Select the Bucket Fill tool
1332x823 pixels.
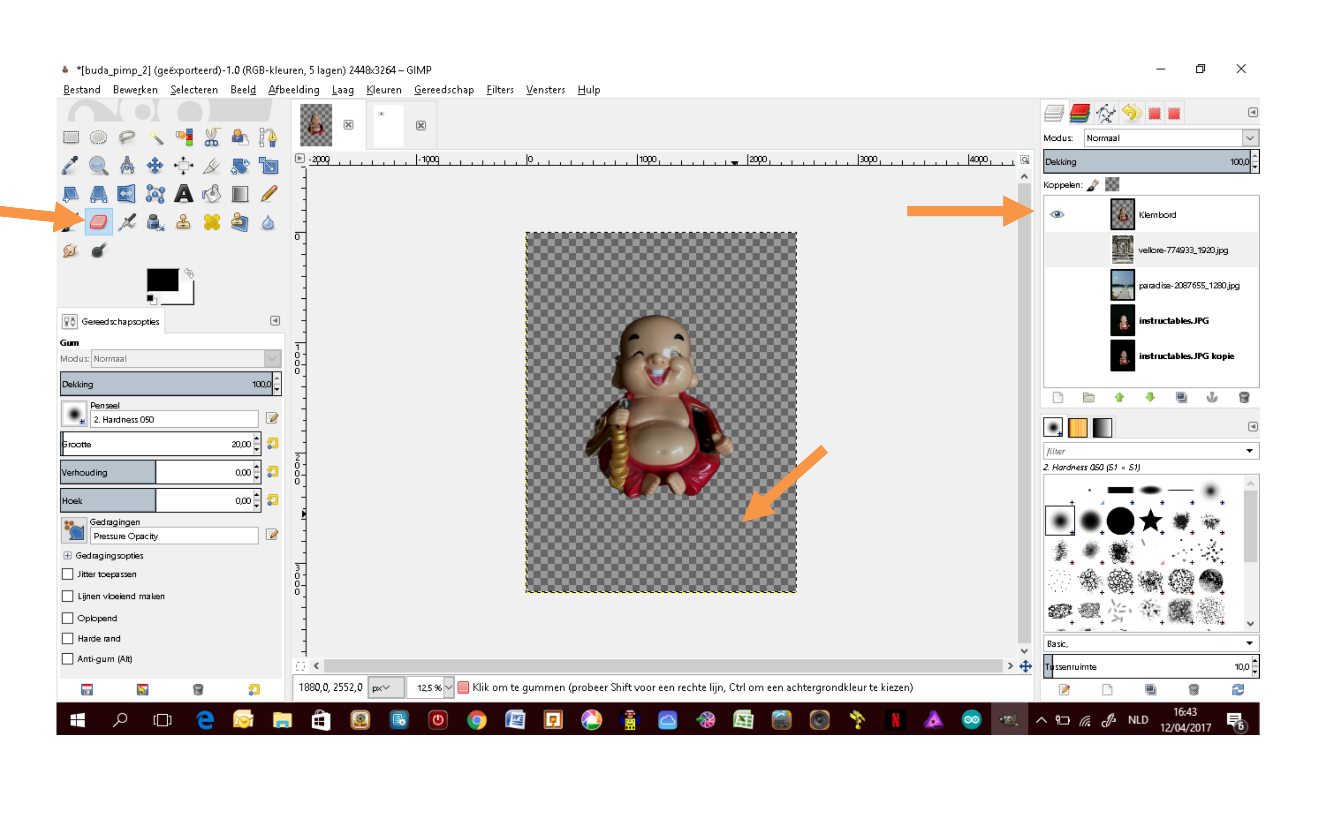(x=212, y=194)
